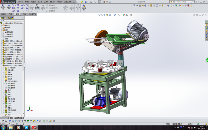Image resolution: width=208 pixels, height=130 pixels.
Task: Click the binoculars icon in bottom toolbar
Action: click(40, 121)
